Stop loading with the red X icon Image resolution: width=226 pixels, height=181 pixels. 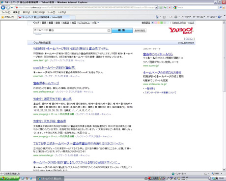coord(169,7)
